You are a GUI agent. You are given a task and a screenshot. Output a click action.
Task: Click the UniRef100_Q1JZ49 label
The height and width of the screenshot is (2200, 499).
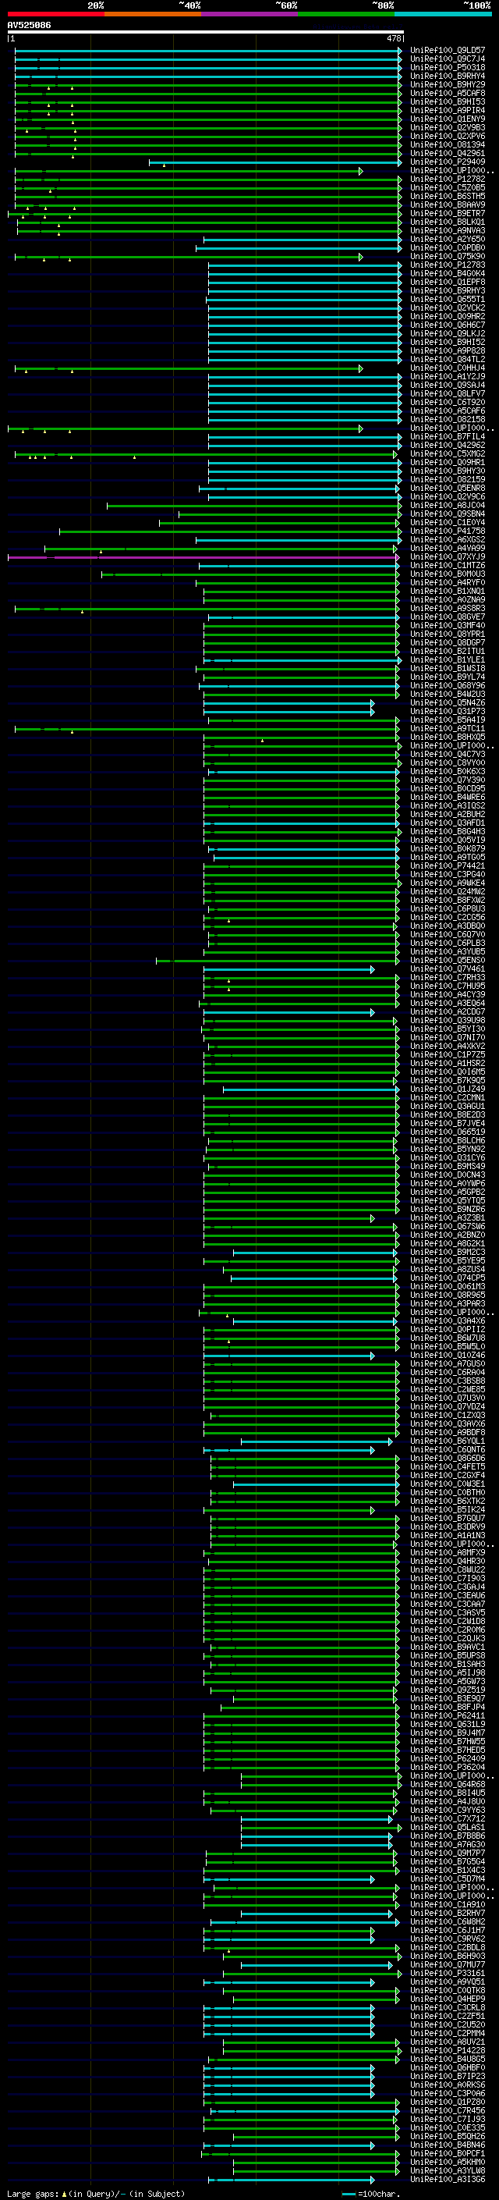point(447,1089)
